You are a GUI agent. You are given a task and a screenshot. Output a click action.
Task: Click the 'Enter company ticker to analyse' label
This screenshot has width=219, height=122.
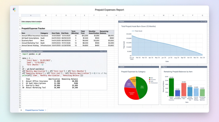point(32,22)
